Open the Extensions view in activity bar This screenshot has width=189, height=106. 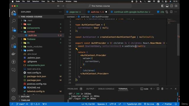pos(14,46)
